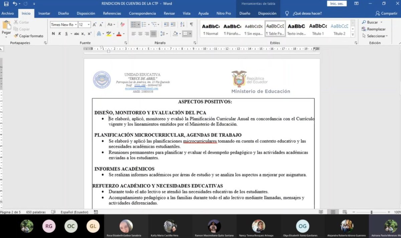Sort the selection alphabetically

pos(182,25)
